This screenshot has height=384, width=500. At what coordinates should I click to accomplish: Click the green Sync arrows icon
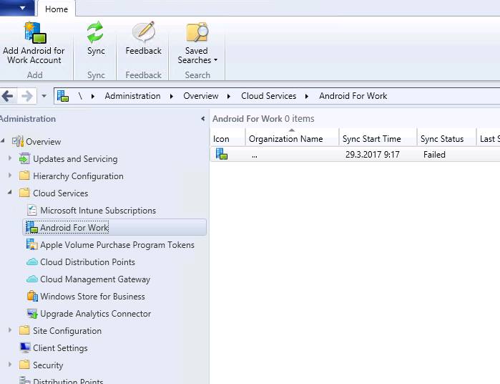pyautogui.click(x=96, y=33)
